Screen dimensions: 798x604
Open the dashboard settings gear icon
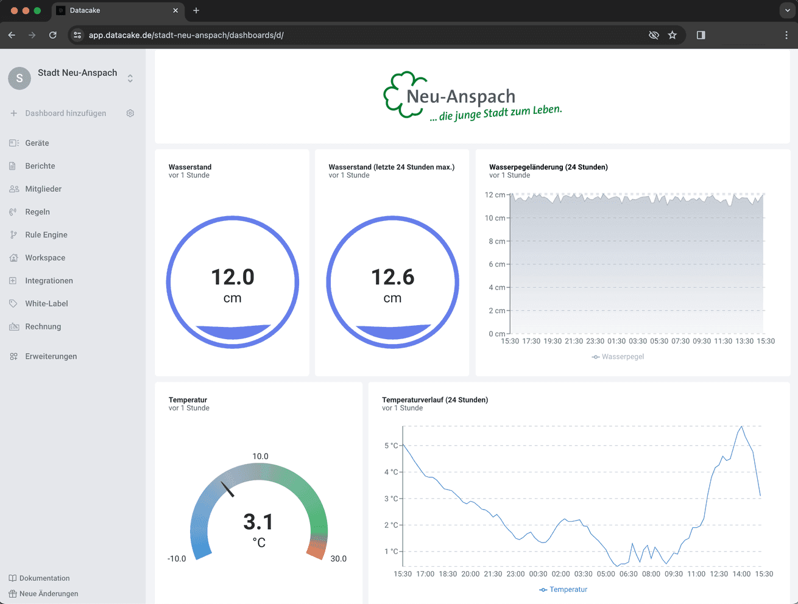(130, 113)
